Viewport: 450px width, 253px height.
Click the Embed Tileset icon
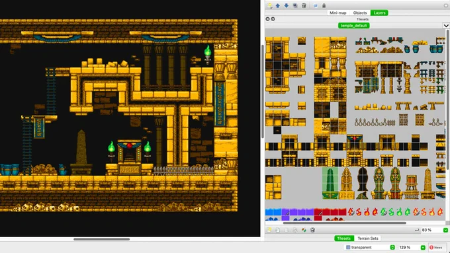pyautogui.click(x=277, y=230)
